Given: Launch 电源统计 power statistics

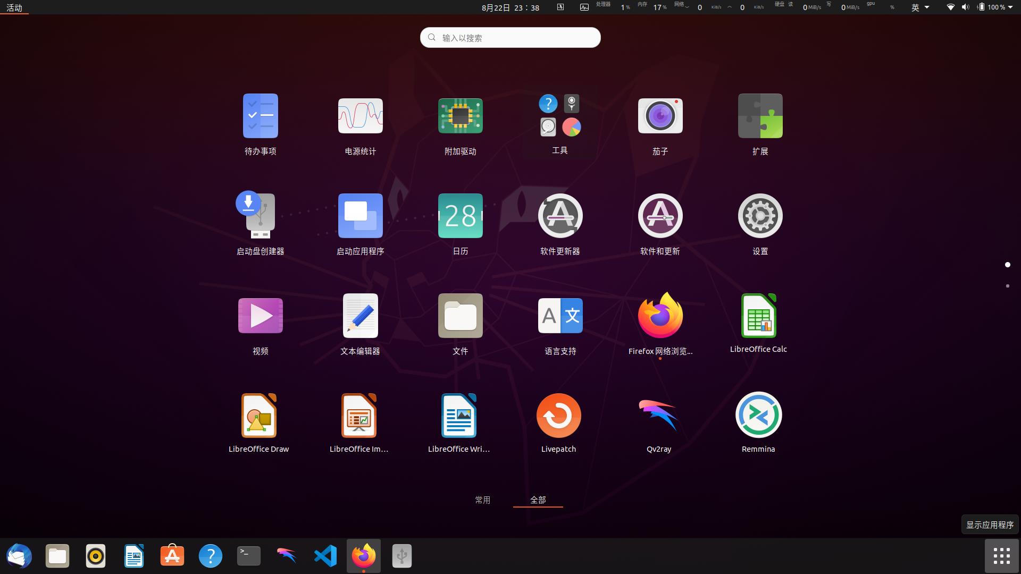Looking at the screenshot, I should click(361, 125).
